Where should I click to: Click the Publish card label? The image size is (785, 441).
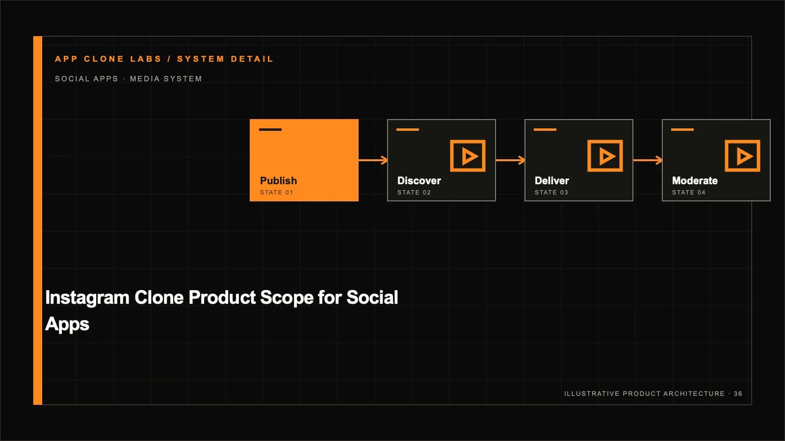tap(278, 181)
